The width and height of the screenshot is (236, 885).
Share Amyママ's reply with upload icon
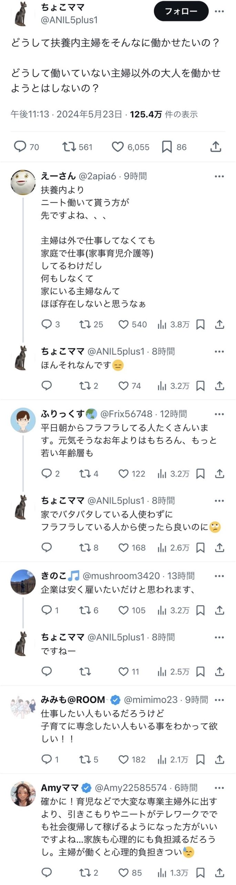(x=219, y=873)
